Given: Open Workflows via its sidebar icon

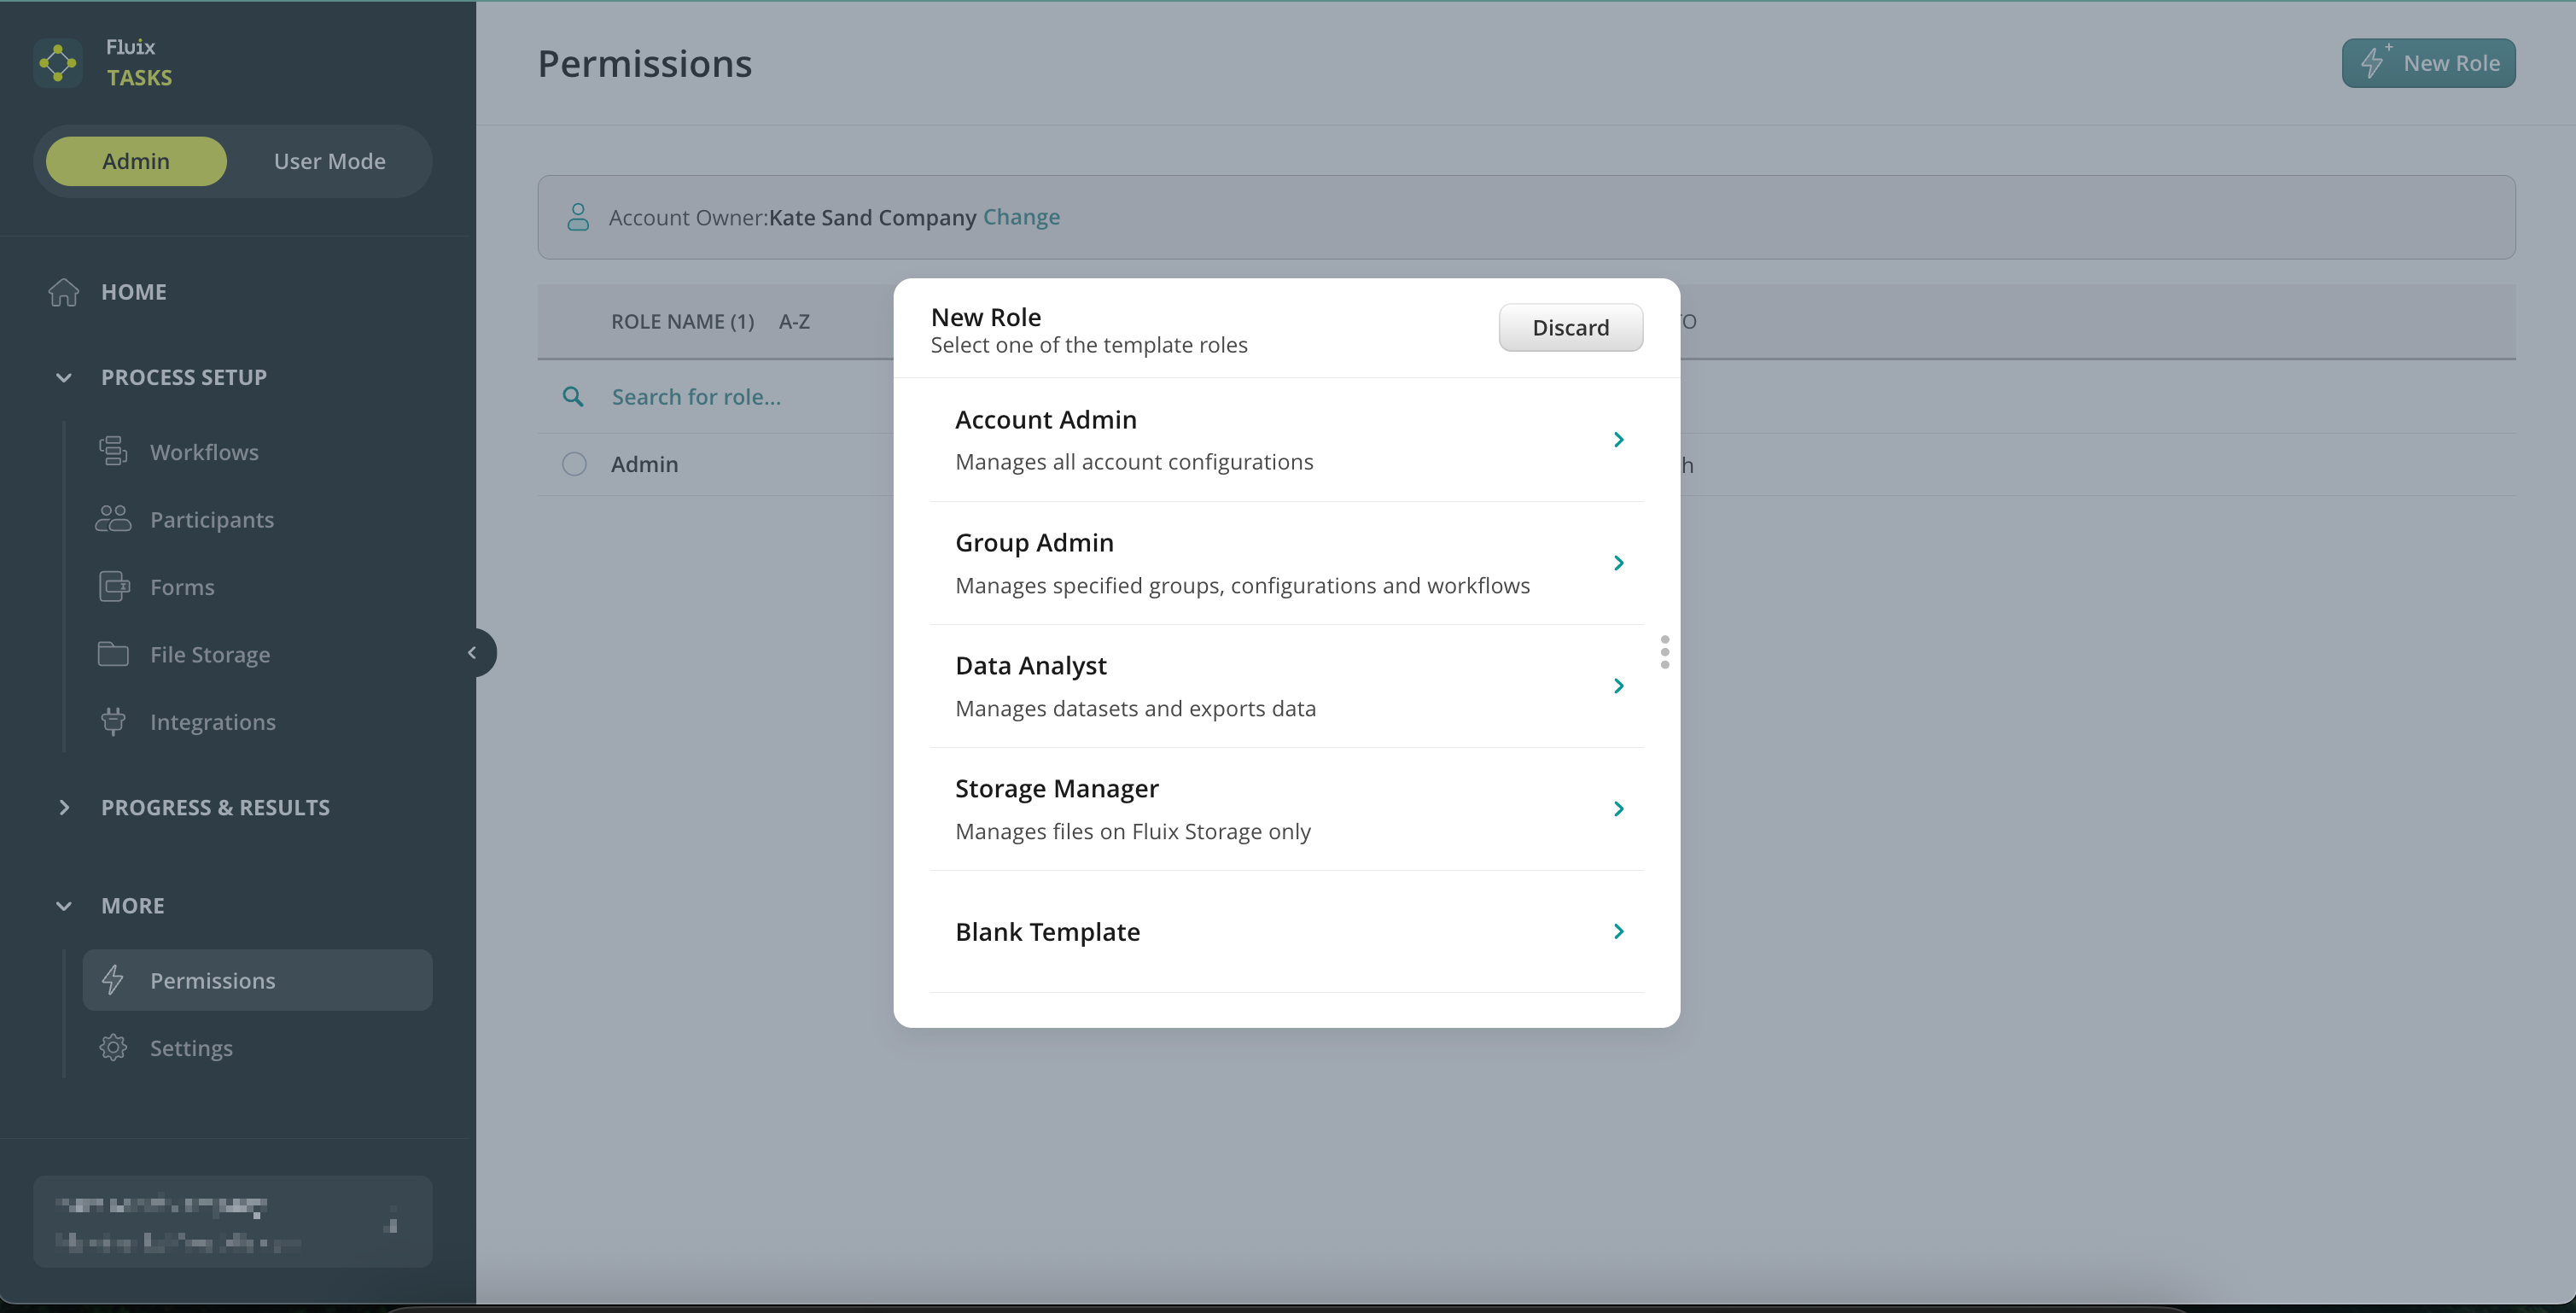Looking at the screenshot, I should tap(113, 452).
